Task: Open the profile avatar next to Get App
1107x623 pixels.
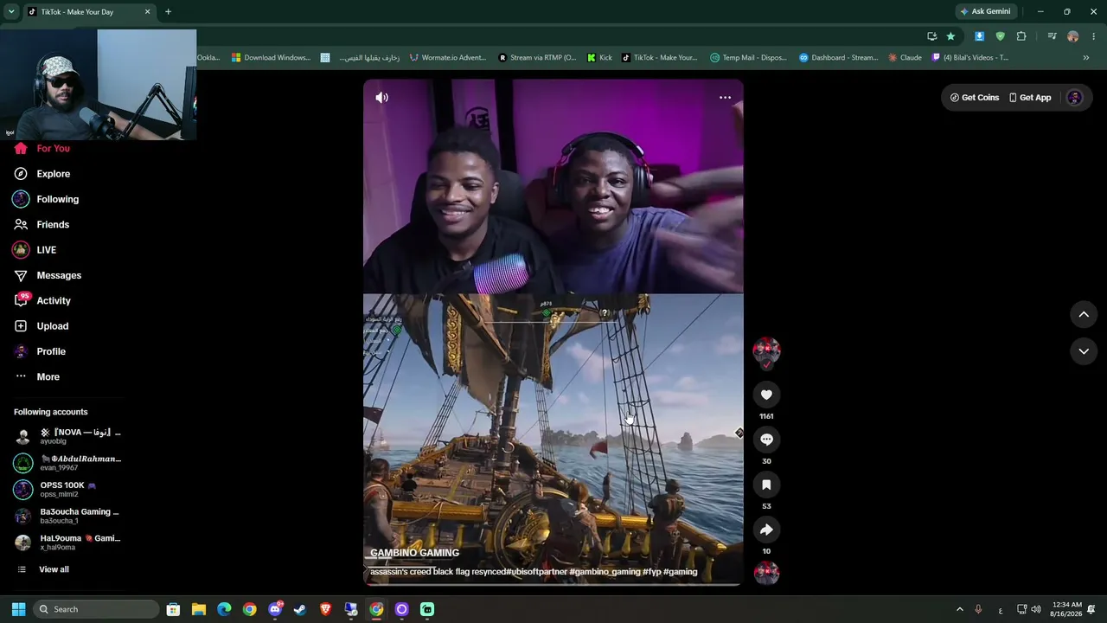Action: pos(1075,98)
